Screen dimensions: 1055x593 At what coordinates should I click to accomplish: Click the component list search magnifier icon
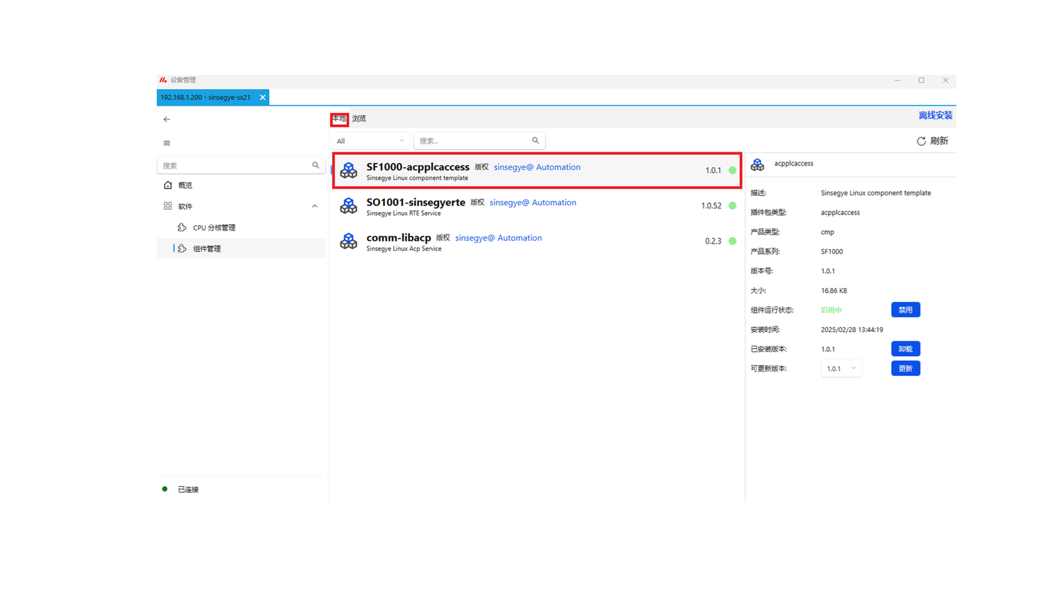click(535, 141)
